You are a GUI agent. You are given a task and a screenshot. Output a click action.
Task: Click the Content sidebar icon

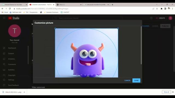[4, 53]
